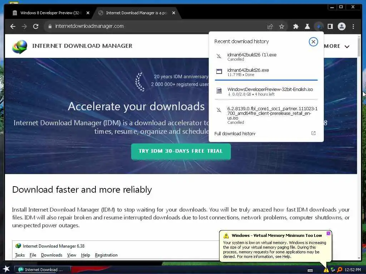Image resolution: width=366 pixels, height=274 pixels.
Task: Open Downloads menu in IDM screenshot
Action: tap(51, 255)
